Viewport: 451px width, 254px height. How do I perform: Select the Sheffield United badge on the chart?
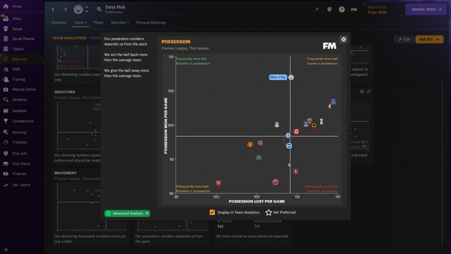pyautogui.click(x=276, y=182)
